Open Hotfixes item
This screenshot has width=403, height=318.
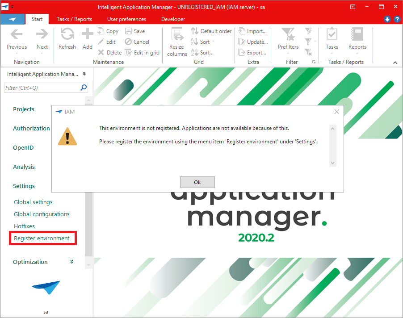click(24, 226)
